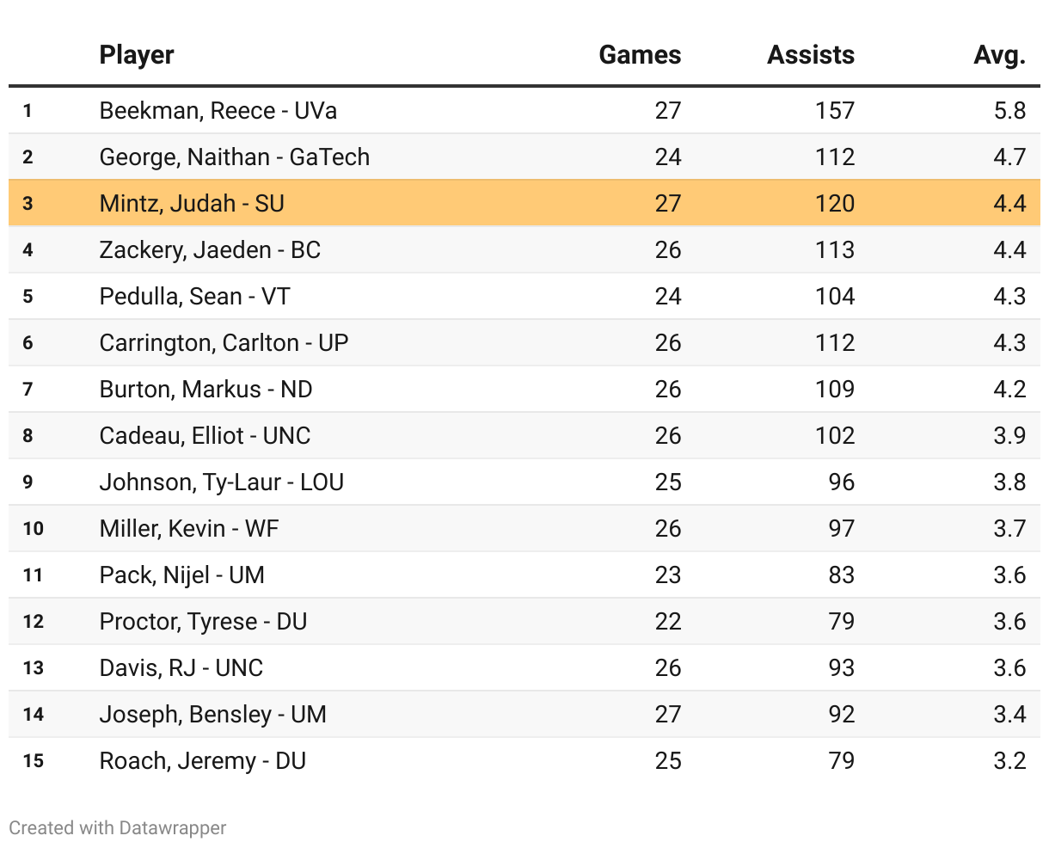Click Zackery, Jaeden - BC entry

click(210, 250)
